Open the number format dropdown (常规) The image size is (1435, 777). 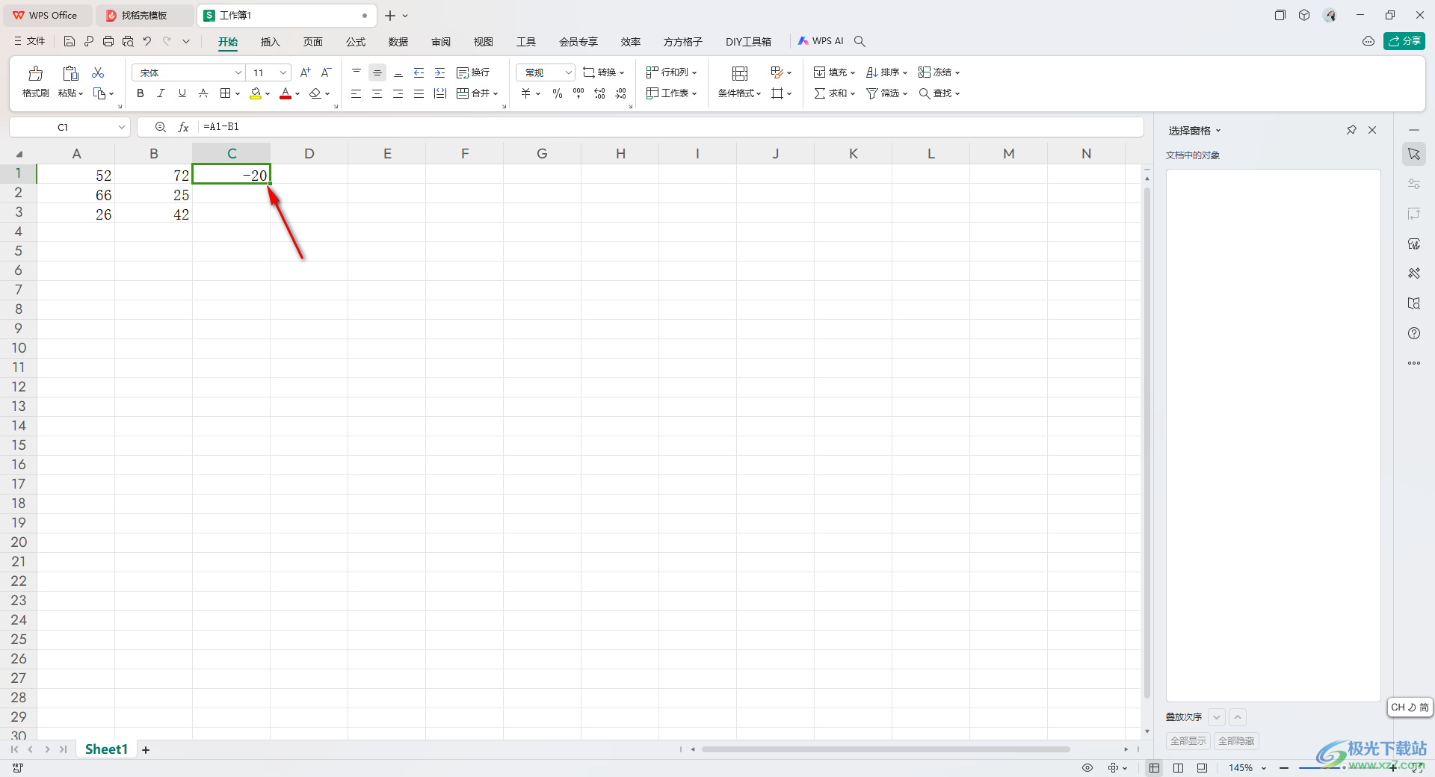click(568, 72)
